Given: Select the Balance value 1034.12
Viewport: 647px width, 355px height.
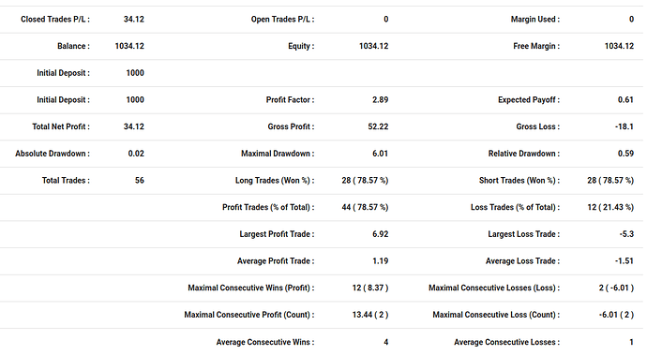Looking at the screenshot, I should [129, 46].
